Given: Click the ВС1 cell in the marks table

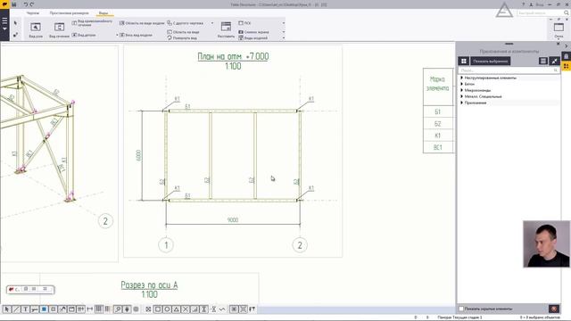Looking at the screenshot, I should point(438,147).
